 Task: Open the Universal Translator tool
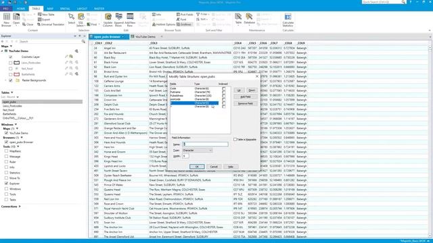(x=51, y=24)
